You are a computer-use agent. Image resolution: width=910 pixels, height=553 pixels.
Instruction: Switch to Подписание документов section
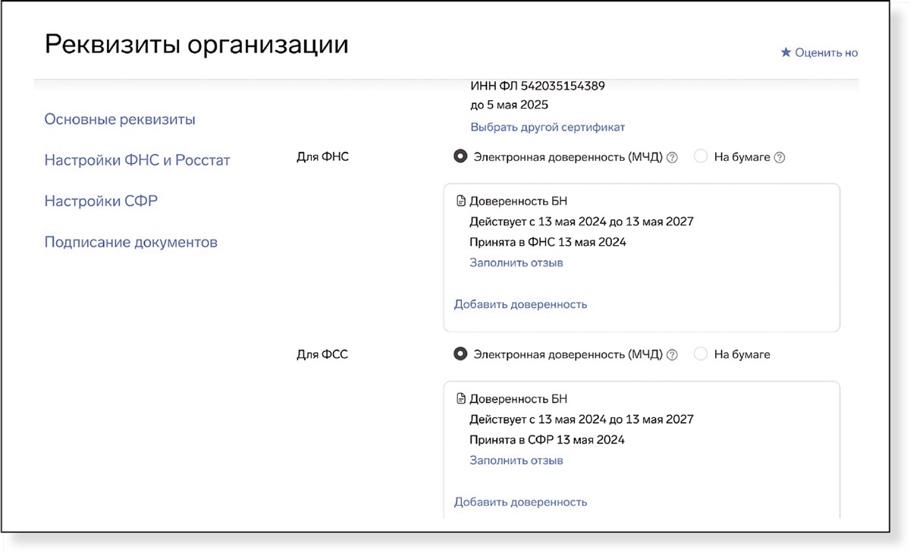131,242
